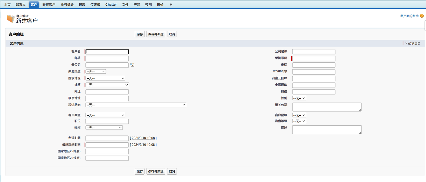Click the 此页面的帮助 link

[x=409, y=16]
